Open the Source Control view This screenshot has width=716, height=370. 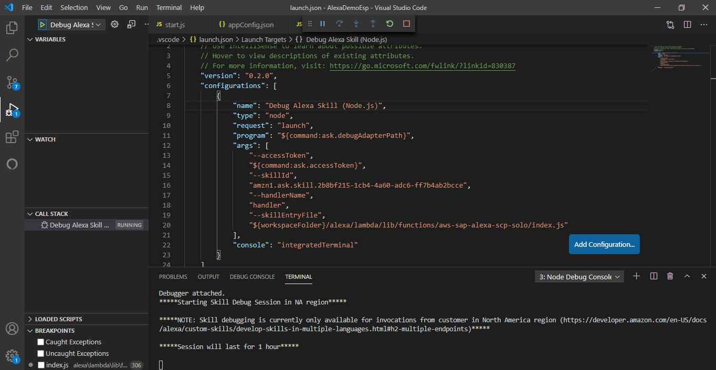point(12,82)
